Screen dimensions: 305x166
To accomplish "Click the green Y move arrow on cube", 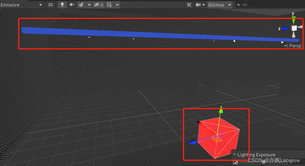I will tap(221, 110).
